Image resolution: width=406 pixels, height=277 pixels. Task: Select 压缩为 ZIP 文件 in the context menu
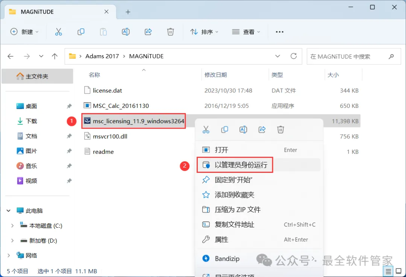[x=259, y=209]
